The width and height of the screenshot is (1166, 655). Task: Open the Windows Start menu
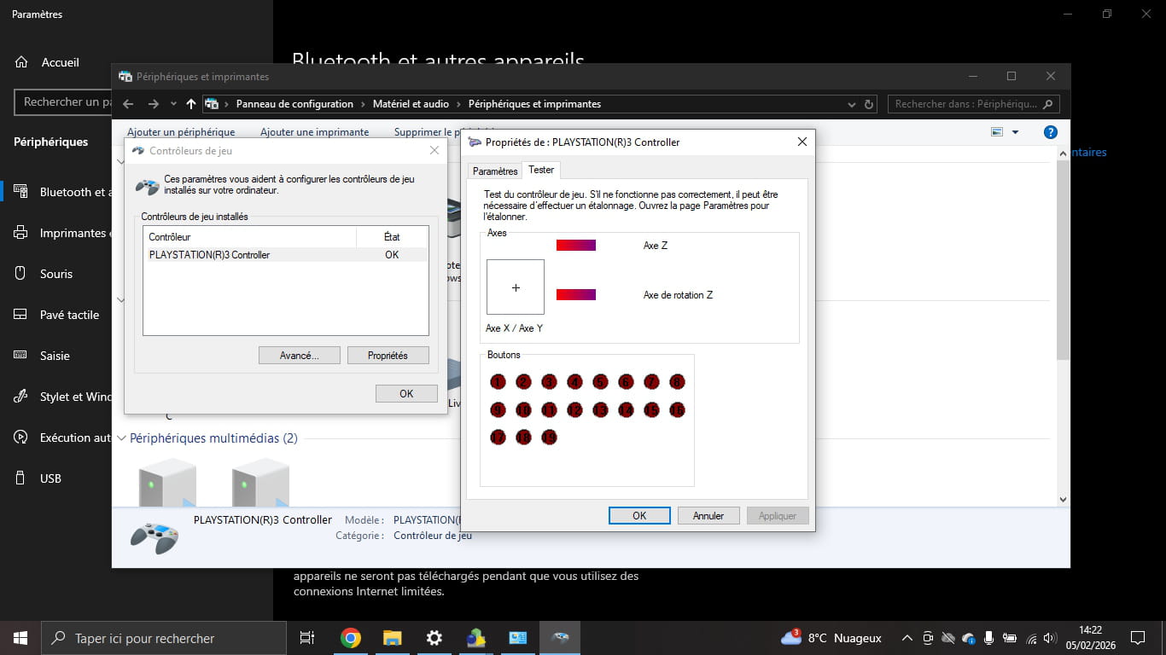pos(20,638)
